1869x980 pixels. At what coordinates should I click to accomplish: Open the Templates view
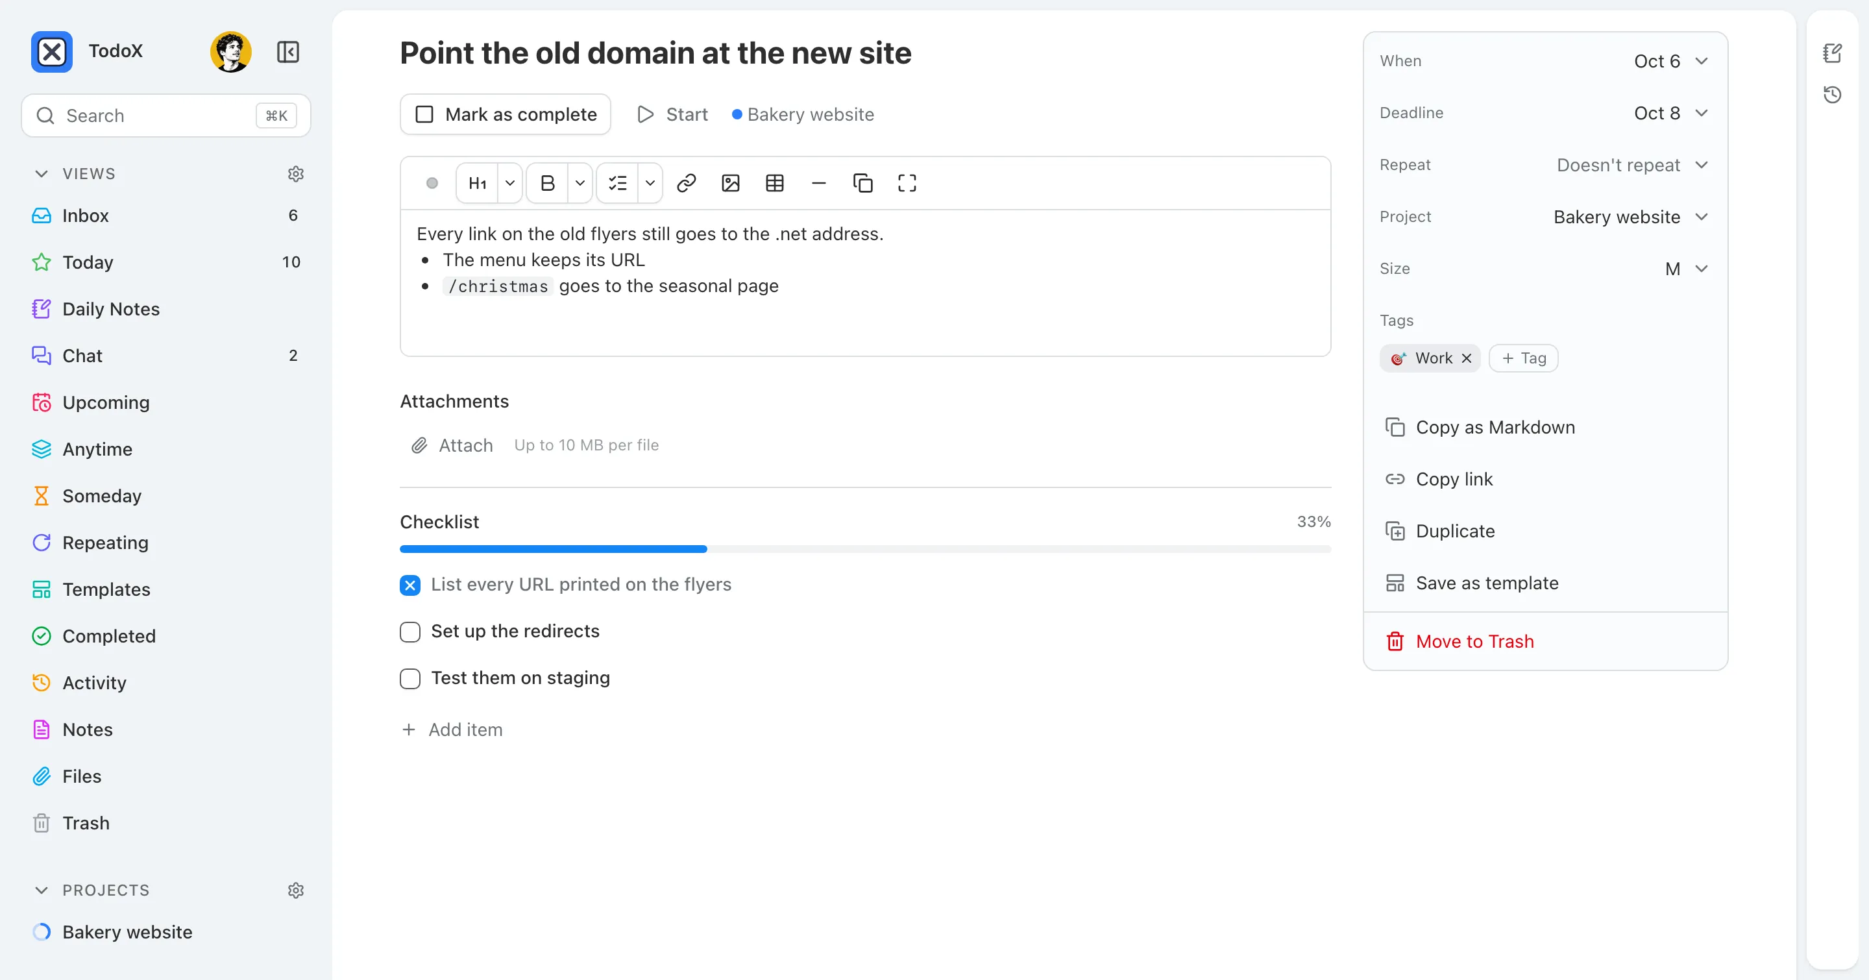pyautogui.click(x=166, y=589)
